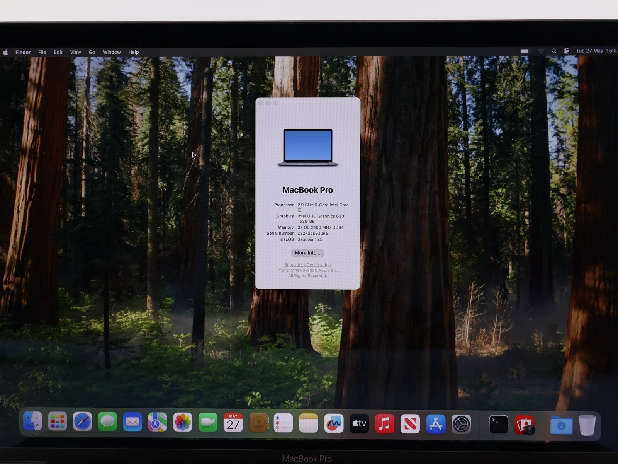Open the Trash

(587, 425)
